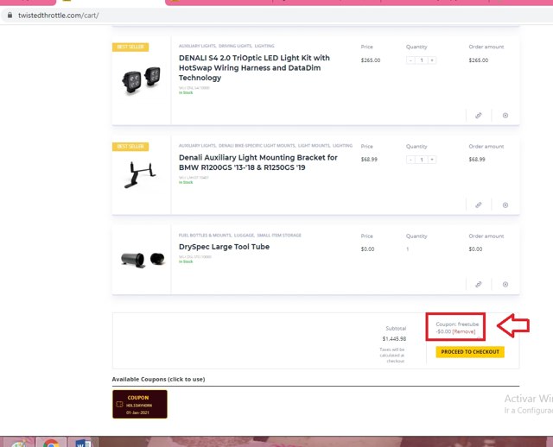The width and height of the screenshot is (553, 447).
Task: Click link icon in DENALI S4 item row
Action: click(478, 116)
